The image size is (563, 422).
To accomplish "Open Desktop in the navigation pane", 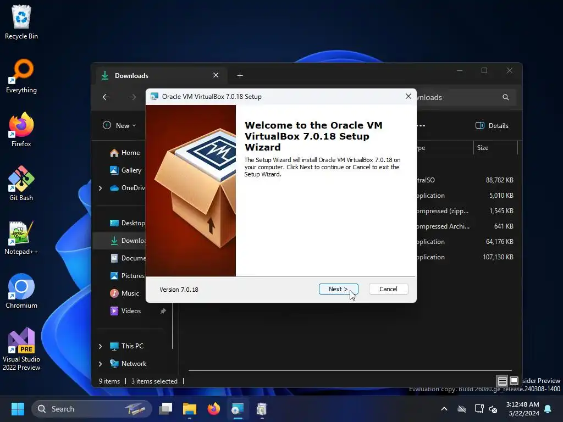I will coord(128,223).
